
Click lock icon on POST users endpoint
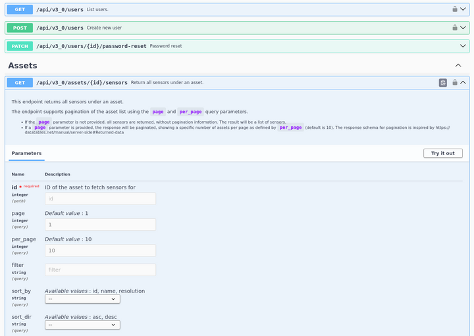click(455, 28)
